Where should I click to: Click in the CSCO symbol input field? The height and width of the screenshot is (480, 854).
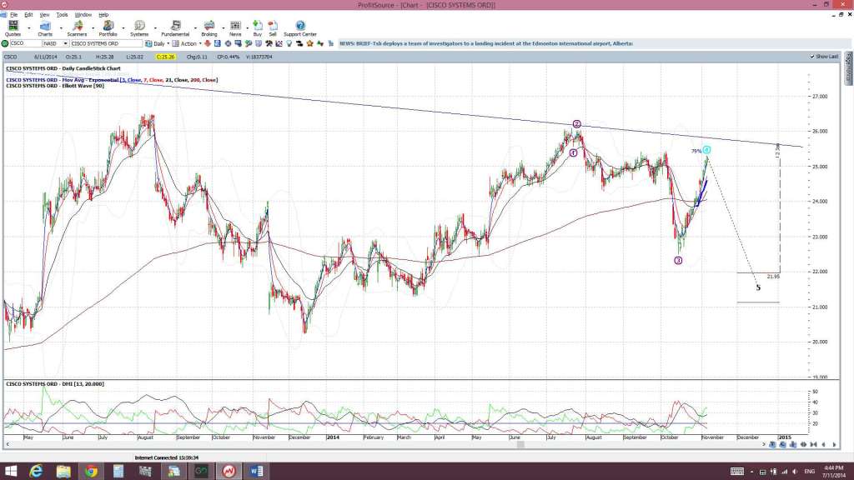[26, 43]
